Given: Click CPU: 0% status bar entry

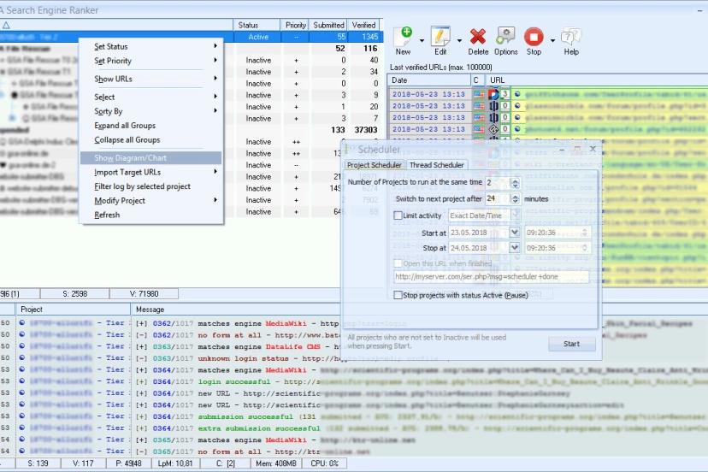Looking at the screenshot, I should coord(324,463).
